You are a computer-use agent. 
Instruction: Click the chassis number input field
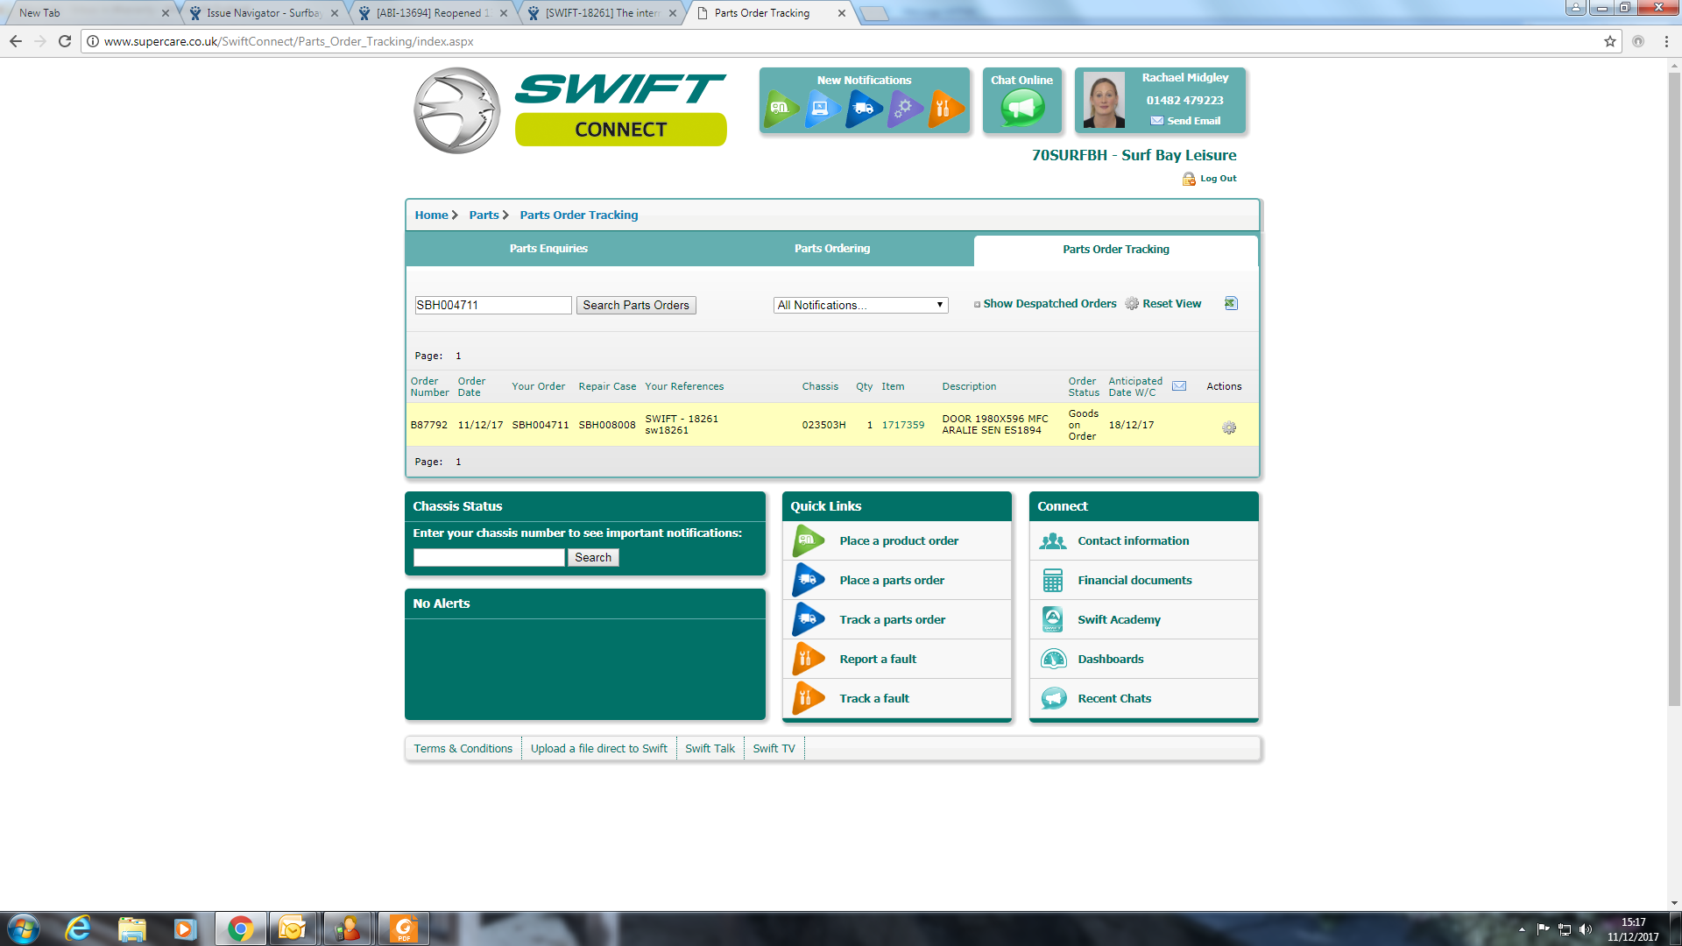pyautogui.click(x=489, y=558)
